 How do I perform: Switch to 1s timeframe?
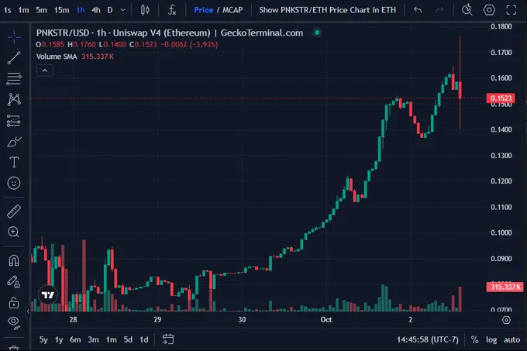8,10
